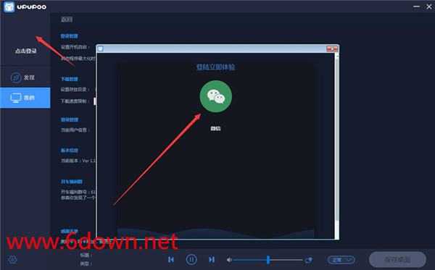Pause wallpaper playback

[191, 259]
